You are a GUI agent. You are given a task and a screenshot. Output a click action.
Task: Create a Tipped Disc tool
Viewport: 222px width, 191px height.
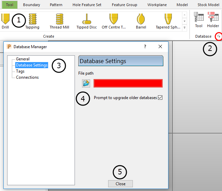click(x=87, y=21)
